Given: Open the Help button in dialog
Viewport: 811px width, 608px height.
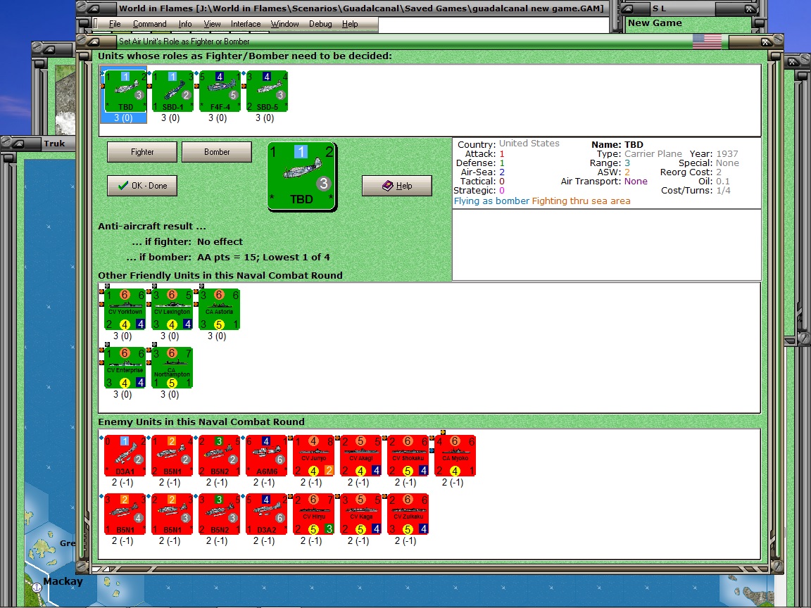Looking at the screenshot, I should pyautogui.click(x=397, y=186).
